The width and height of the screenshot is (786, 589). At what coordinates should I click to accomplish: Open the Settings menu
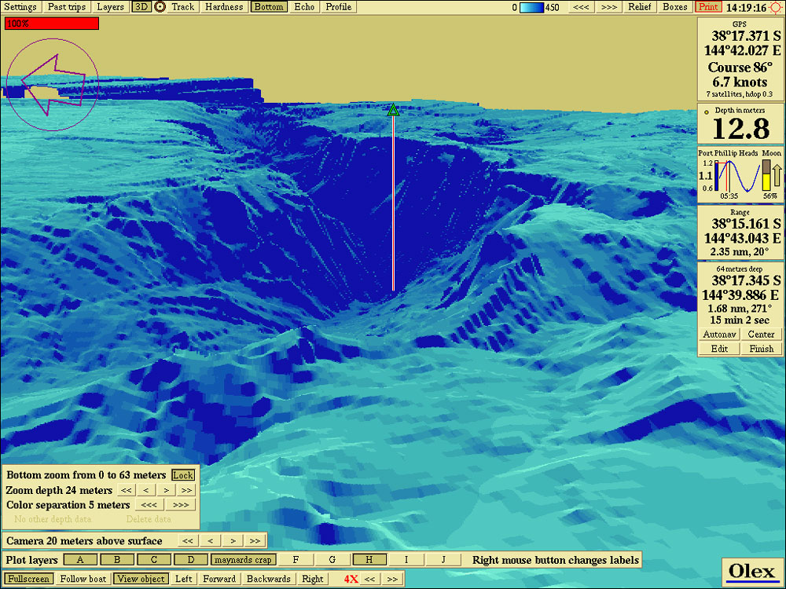coord(20,7)
